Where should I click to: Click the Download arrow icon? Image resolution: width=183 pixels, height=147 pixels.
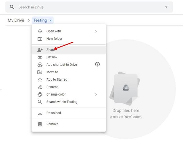click(x=40, y=113)
